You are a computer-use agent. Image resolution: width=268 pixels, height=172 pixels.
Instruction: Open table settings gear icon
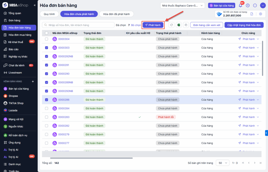(186, 25)
